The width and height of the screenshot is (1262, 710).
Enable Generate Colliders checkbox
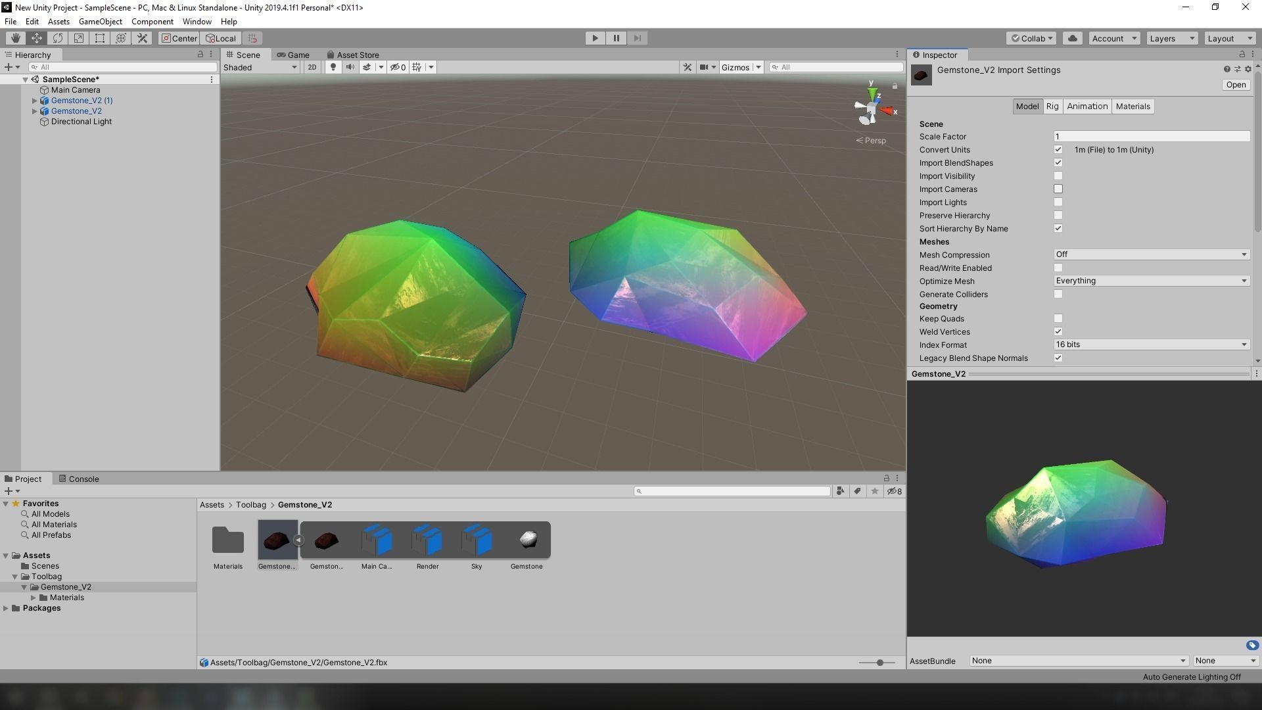click(x=1058, y=295)
